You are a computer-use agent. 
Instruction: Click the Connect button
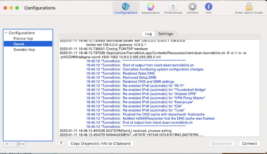tap(249, 144)
